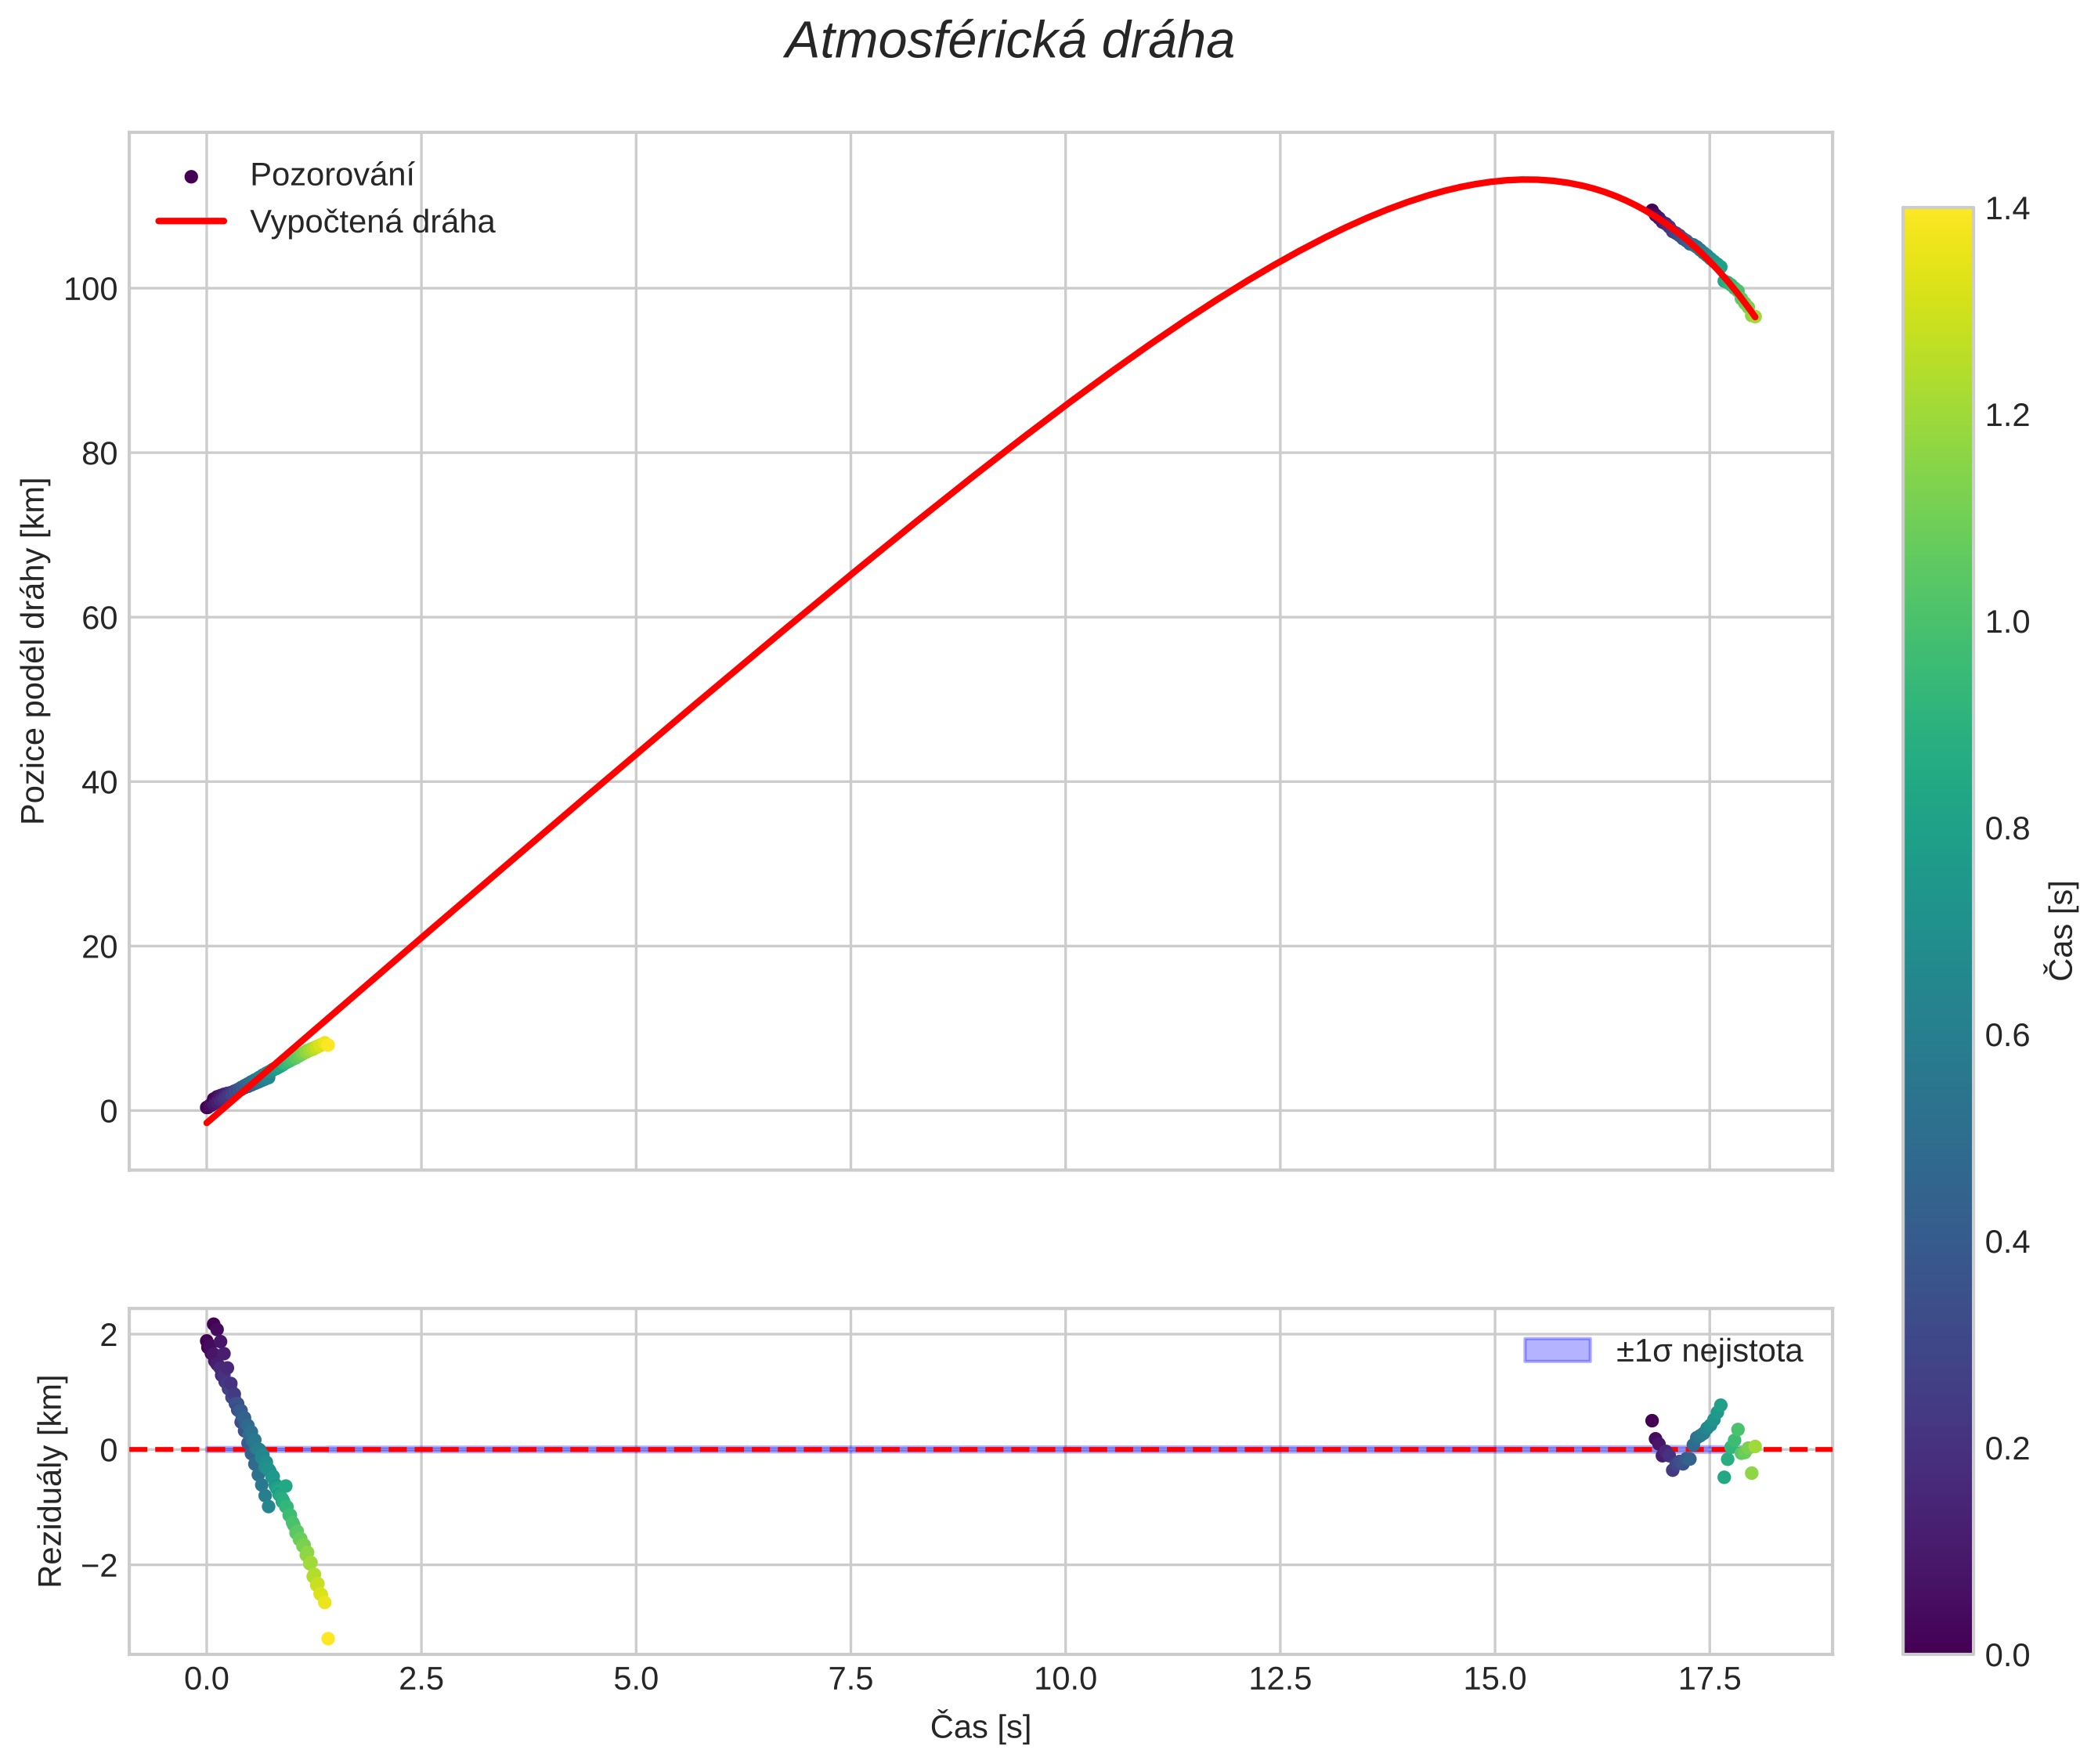The height and width of the screenshot is (1764, 2098).
Task: Click the Pozorování legend dot marker
Action: coord(191,176)
